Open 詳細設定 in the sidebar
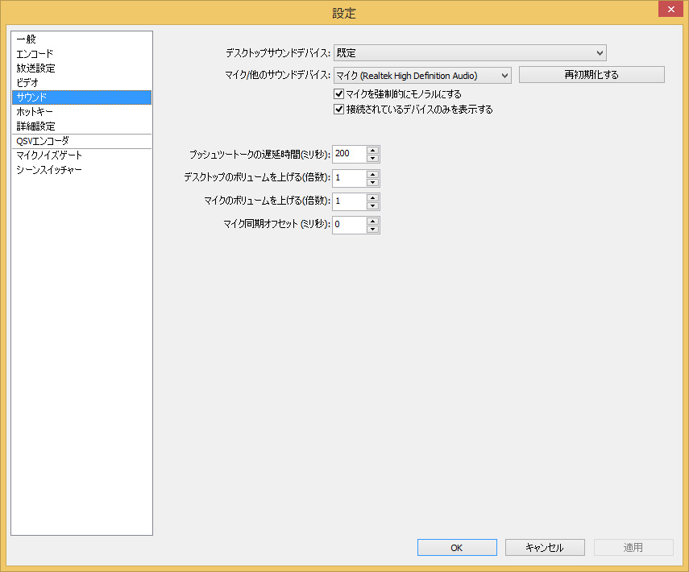The width and height of the screenshot is (689, 572). [81, 126]
